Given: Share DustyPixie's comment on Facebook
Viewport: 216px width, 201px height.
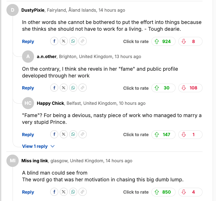Looking at the screenshot, I should (54, 41).
